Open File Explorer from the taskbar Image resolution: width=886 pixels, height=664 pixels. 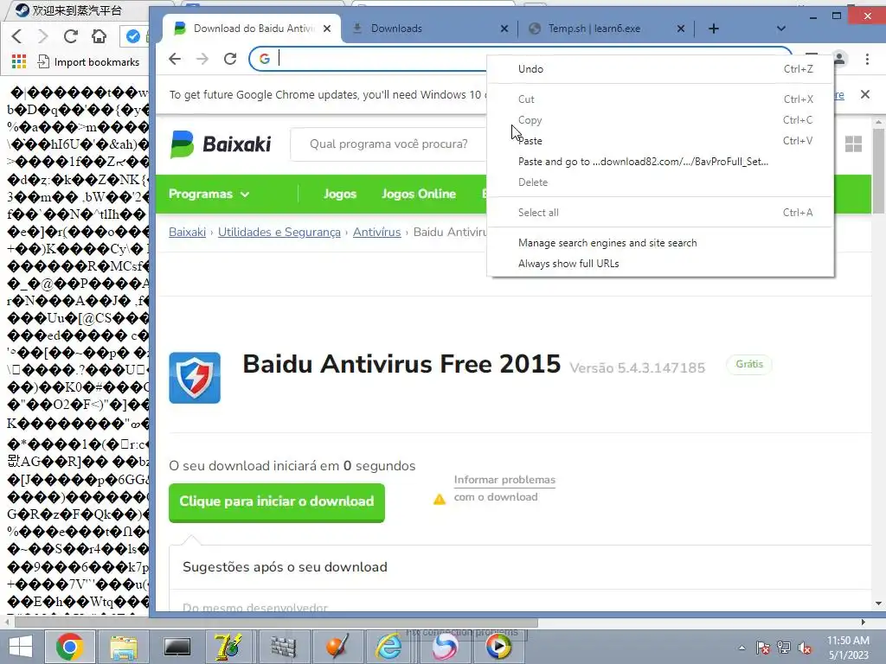[x=124, y=647]
